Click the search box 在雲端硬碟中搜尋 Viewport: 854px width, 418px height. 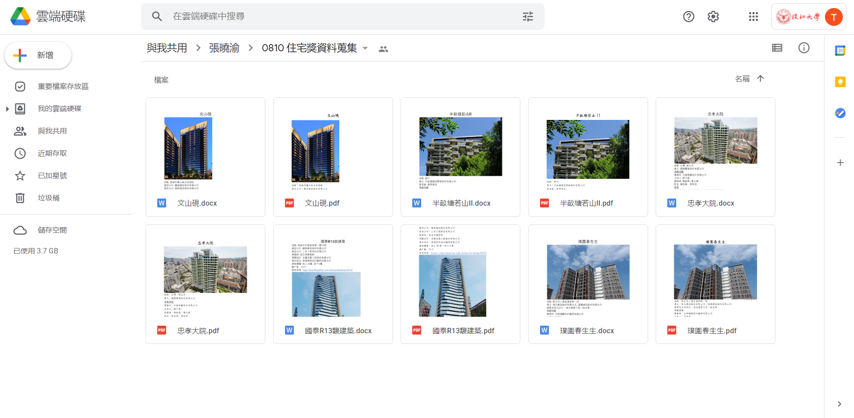point(339,17)
